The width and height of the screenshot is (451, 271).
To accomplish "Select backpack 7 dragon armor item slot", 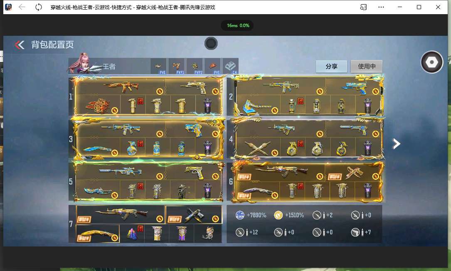I will (x=208, y=234).
